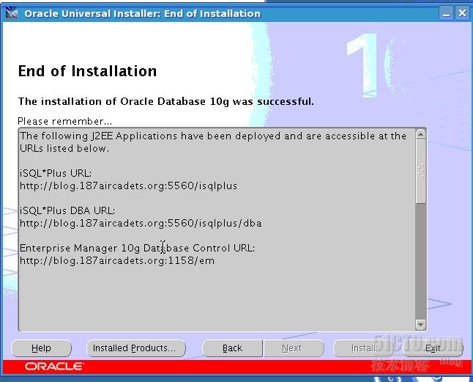This screenshot has height=382, width=473.
Task: Open the Installed Products dialog
Action: tap(136, 348)
